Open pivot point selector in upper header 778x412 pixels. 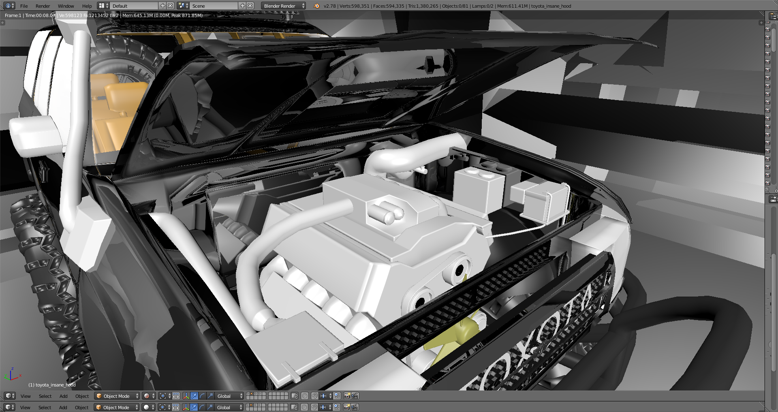pyautogui.click(x=165, y=396)
